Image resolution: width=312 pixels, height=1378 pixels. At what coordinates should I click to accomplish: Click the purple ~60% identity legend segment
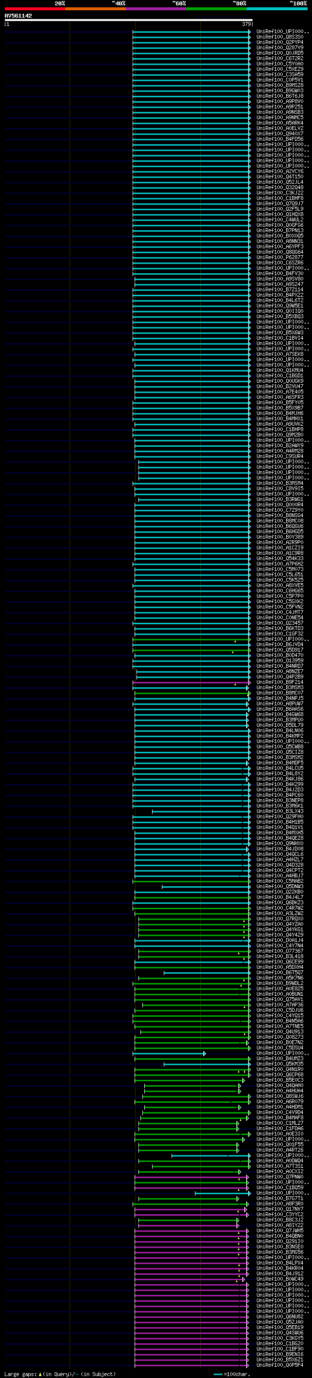(156, 9)
